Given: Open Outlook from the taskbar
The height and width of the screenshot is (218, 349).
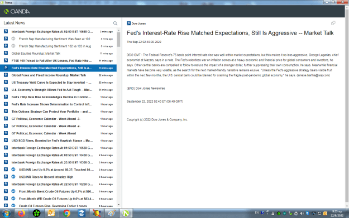Looking at the screenshot, I should 51,214.
